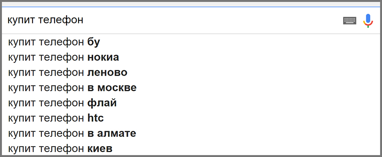The width and height of the screenshot is (382, 157).
Task: Place cursor after typed query 'купит телефон'
Action: [x=84, y=20]
